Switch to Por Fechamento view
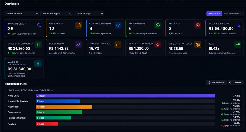This screenshot has width=246, height=132. click(233, 14)
